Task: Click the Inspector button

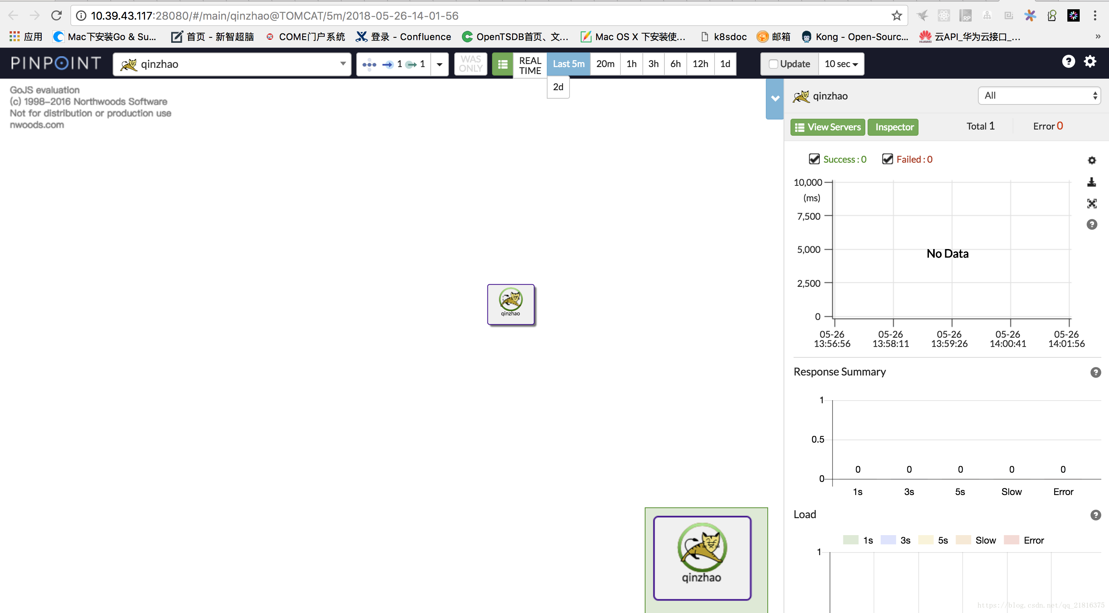Action: 895,127
